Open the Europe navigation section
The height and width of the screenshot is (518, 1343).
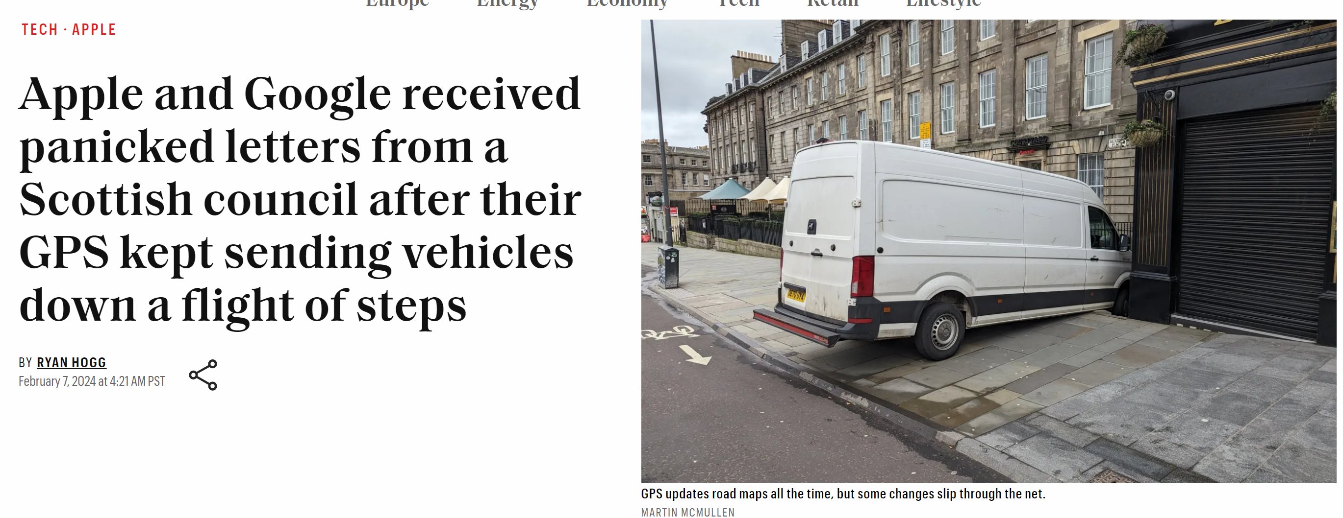pos(397,3)
